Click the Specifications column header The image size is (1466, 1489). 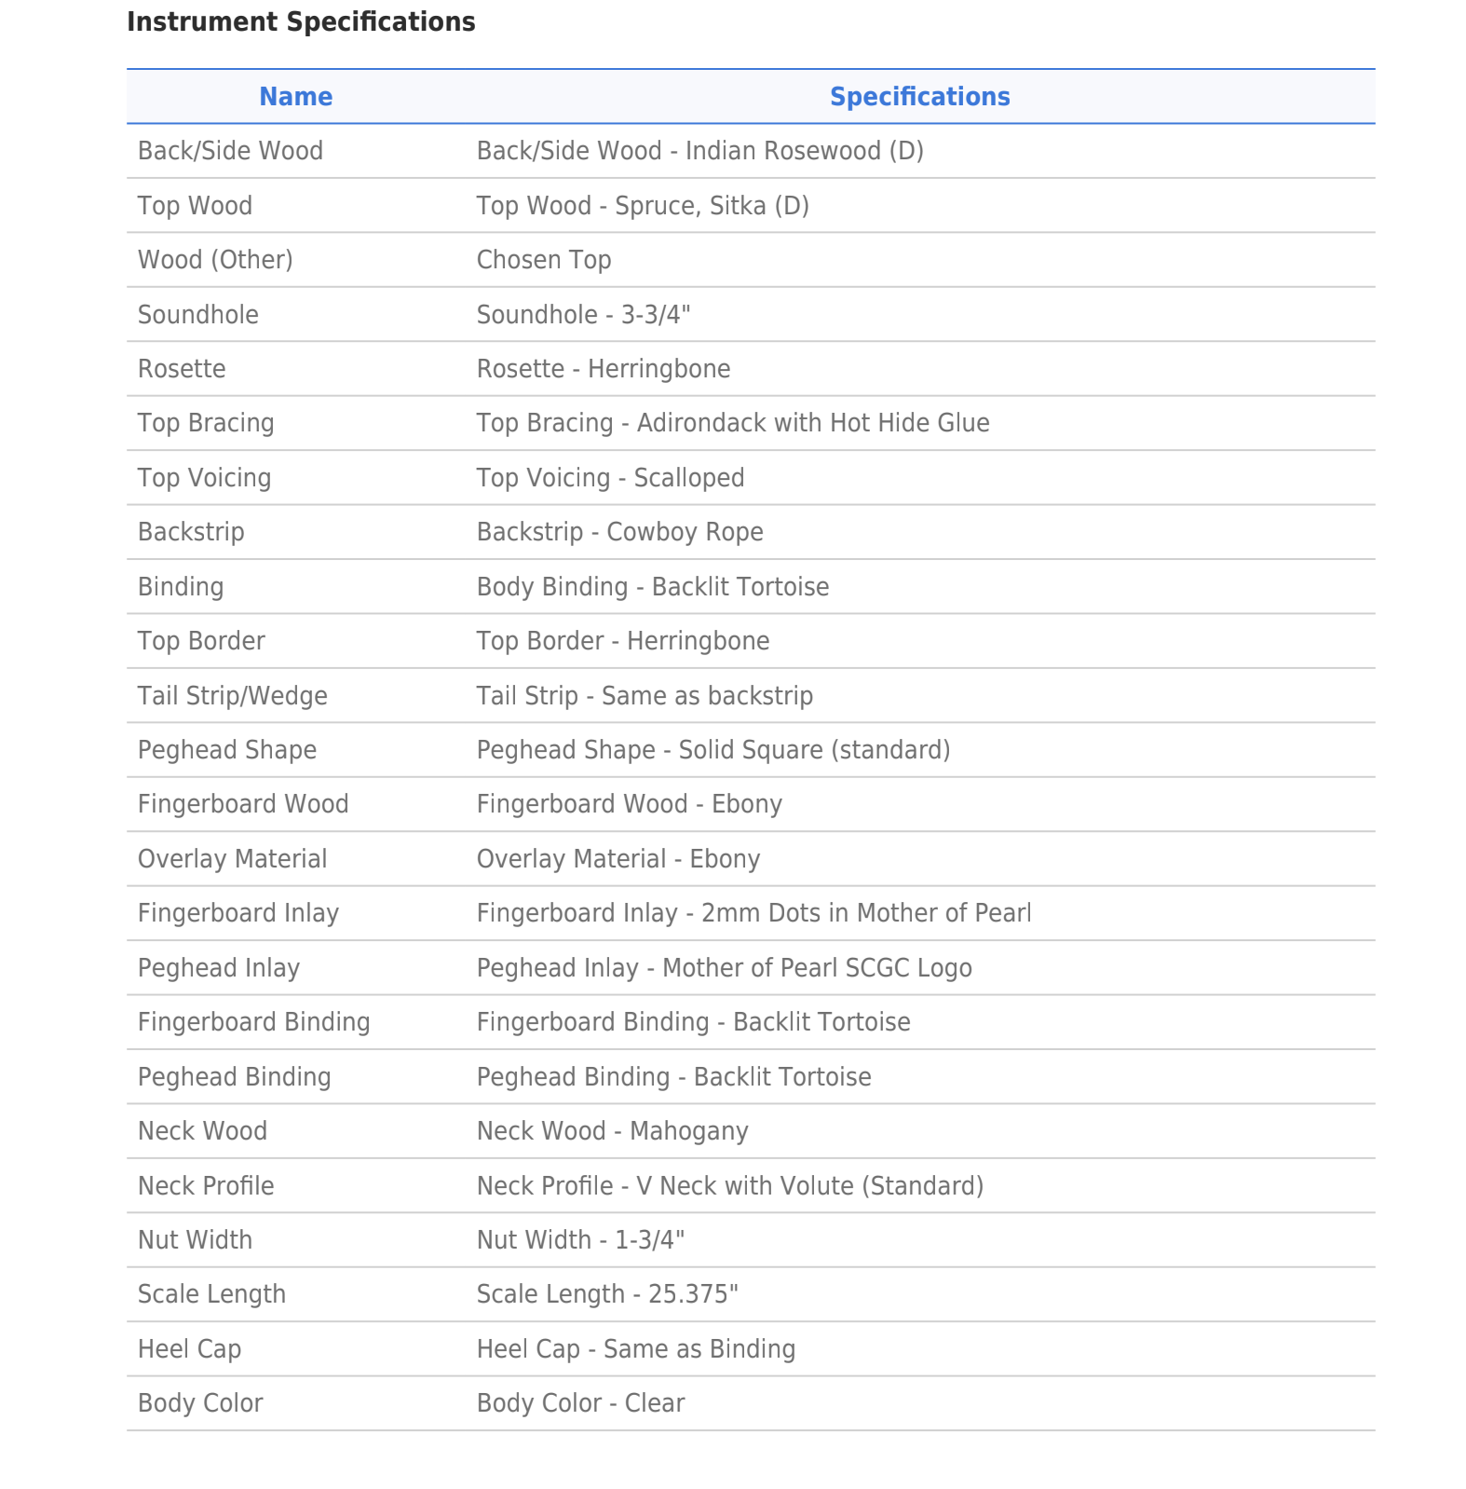click(919, 97)
